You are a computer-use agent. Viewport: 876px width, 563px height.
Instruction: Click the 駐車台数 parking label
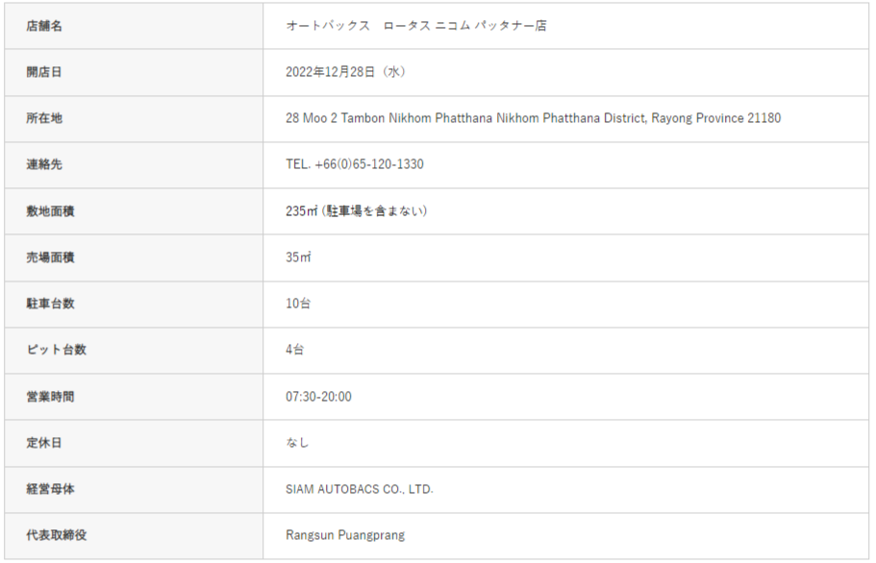[50, 304]
